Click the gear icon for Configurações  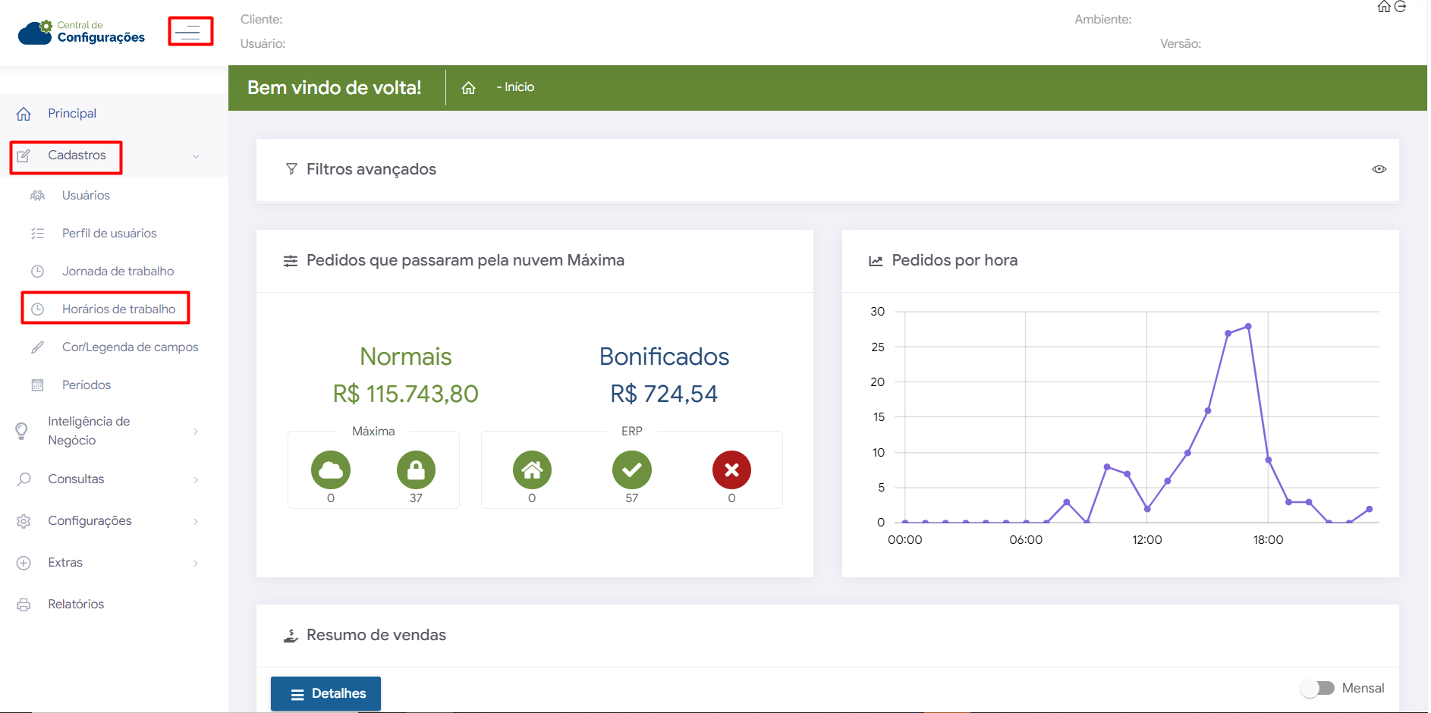pos(24,521)
